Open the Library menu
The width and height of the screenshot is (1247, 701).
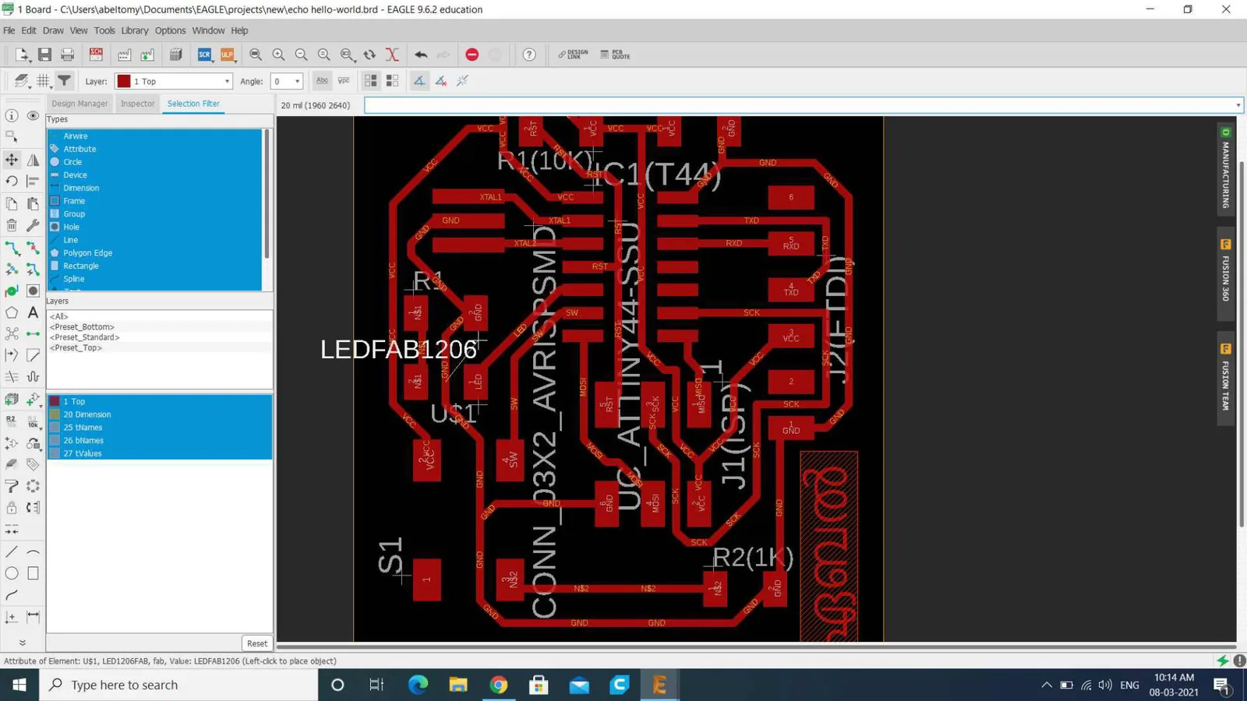tap(135, 30)
